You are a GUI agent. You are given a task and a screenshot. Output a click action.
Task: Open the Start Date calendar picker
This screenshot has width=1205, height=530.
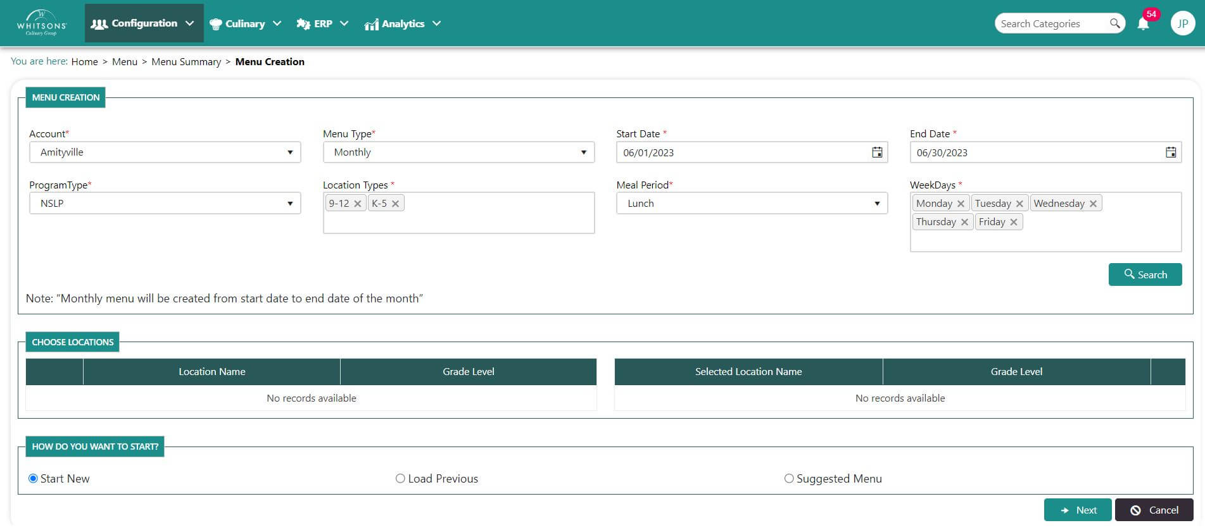click(877, 152)
